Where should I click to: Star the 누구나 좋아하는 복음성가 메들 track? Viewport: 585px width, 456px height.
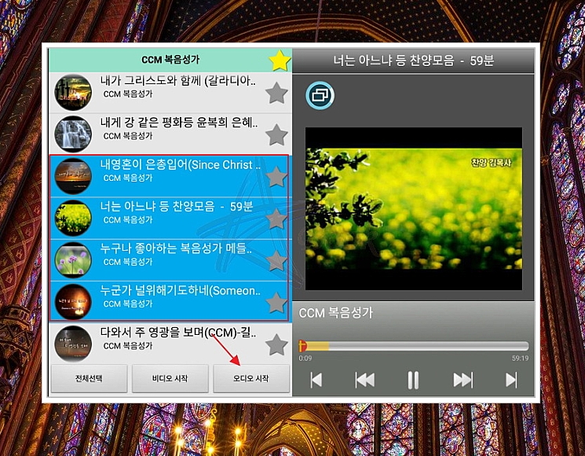coord(276,261)
